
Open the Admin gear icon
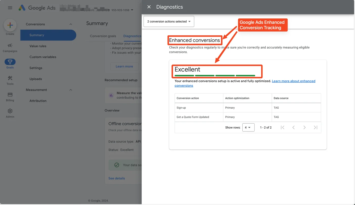click(x=10, y=110)
